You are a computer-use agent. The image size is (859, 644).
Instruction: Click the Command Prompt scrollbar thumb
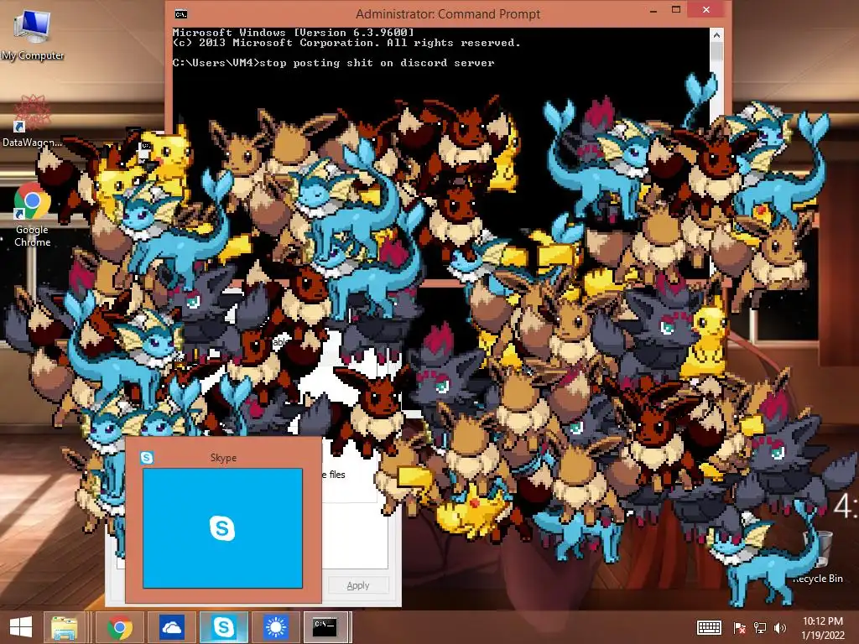(716, 52)
